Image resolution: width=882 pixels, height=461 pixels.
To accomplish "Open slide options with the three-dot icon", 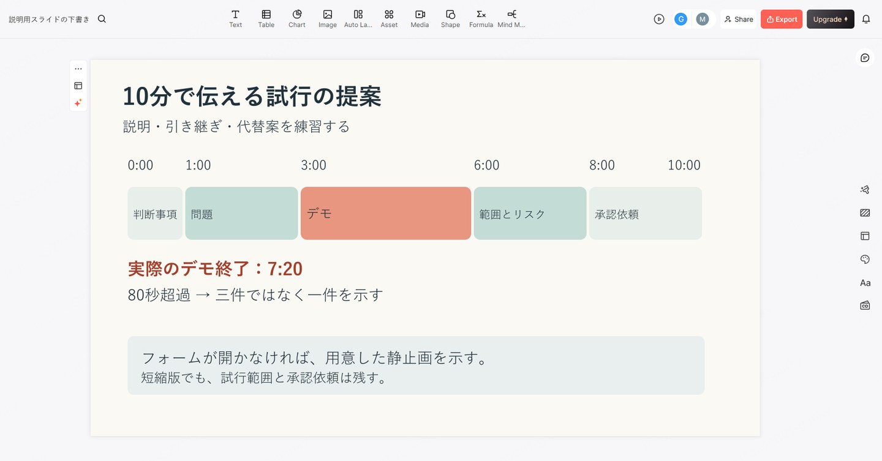I will coord(78,69).
